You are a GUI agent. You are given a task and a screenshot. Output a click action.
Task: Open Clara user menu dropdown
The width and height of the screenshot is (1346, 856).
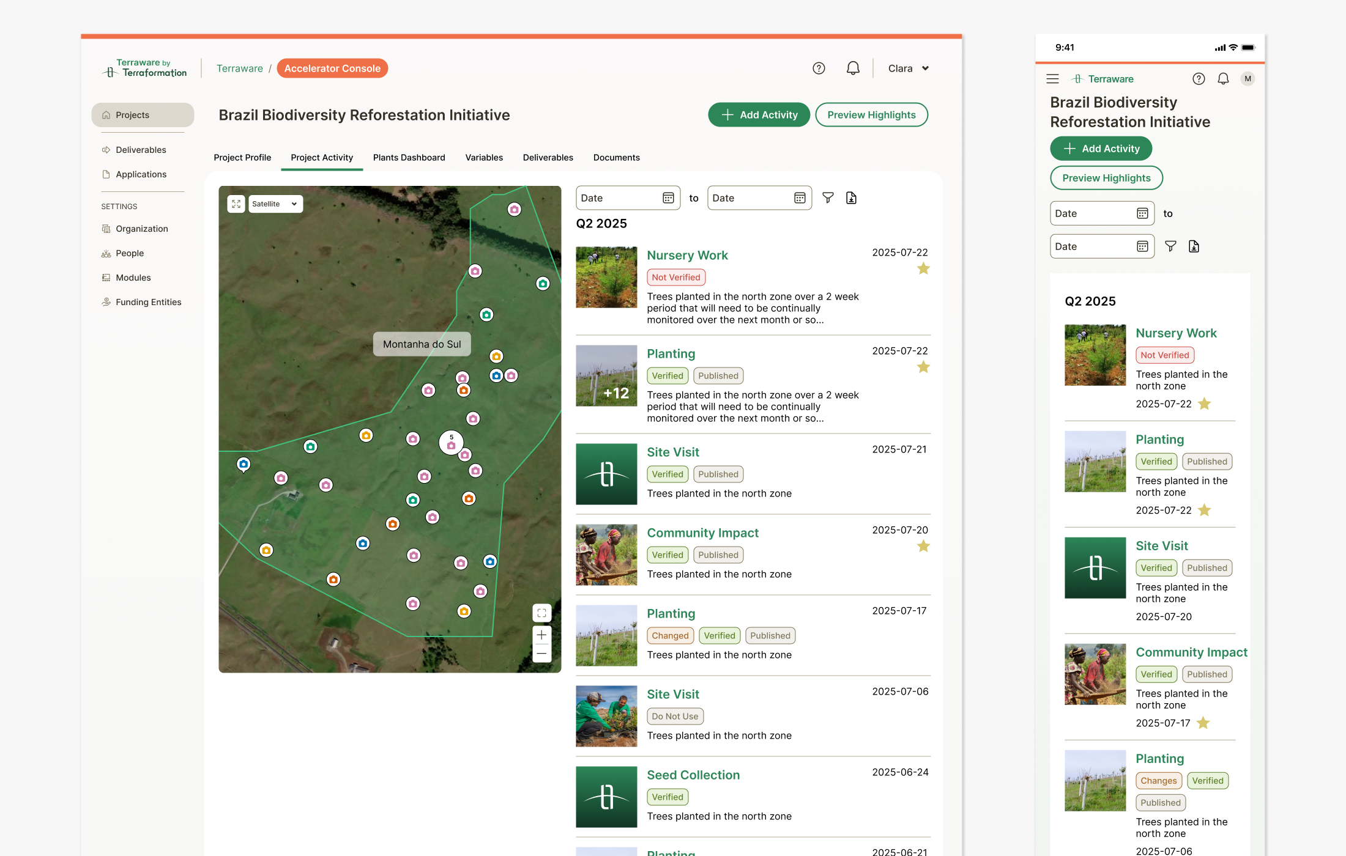pyautogui.click(x=908, y=68)
